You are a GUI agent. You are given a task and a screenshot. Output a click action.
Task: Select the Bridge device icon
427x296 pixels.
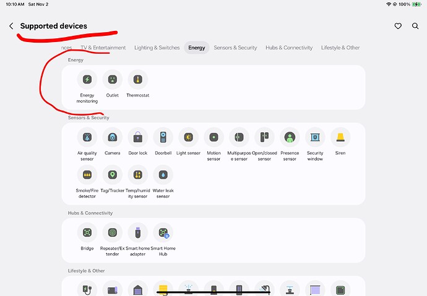(87, 232)
